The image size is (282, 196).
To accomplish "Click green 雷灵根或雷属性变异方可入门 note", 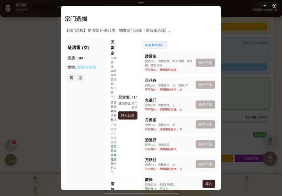I will click(x=114, y=159).
